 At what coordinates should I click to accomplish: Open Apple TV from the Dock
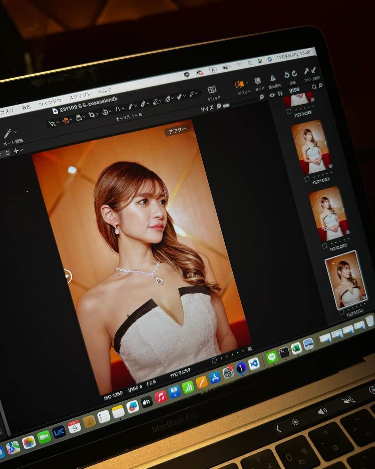point(147,402)
